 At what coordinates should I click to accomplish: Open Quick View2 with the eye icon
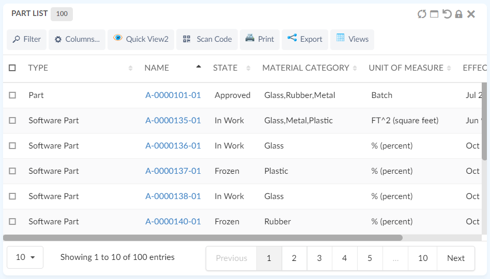[141, 39]
